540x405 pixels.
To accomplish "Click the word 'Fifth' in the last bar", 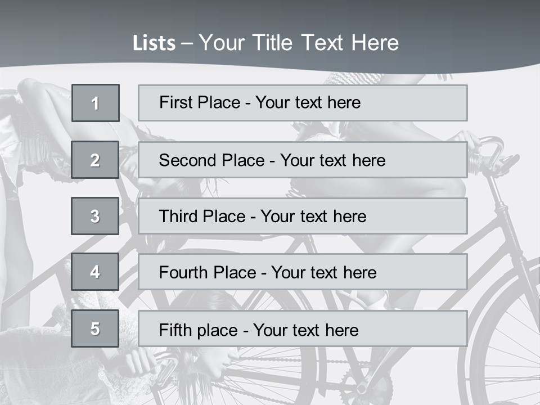I will pos(176,329).
